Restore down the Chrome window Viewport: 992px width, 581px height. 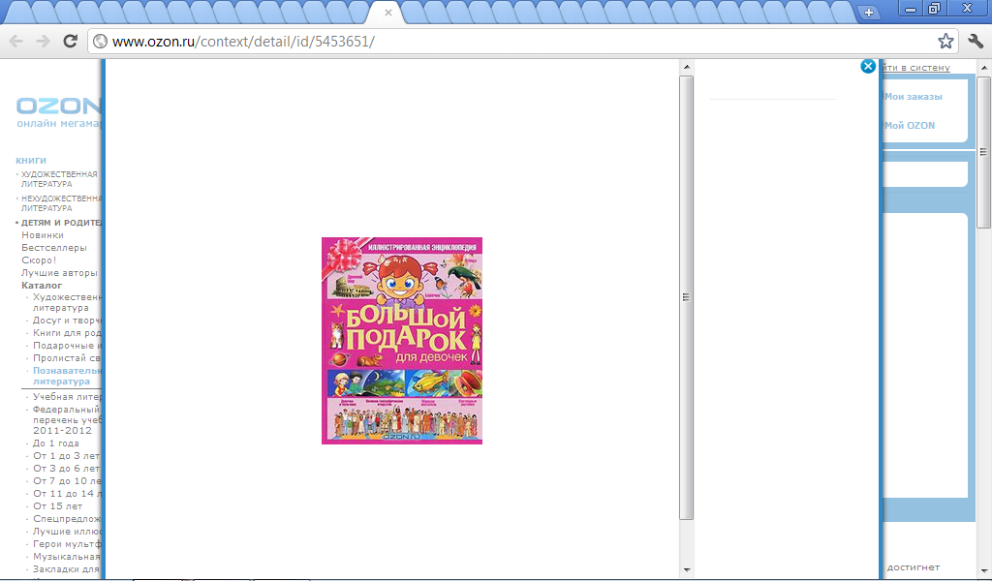point(934,9)
